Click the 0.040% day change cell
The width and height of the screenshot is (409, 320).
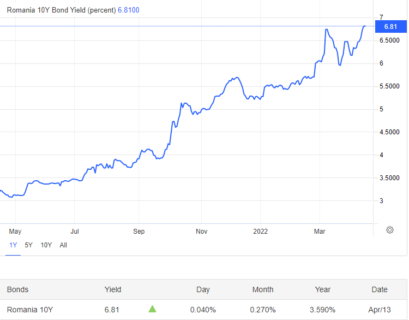[203, 310]
